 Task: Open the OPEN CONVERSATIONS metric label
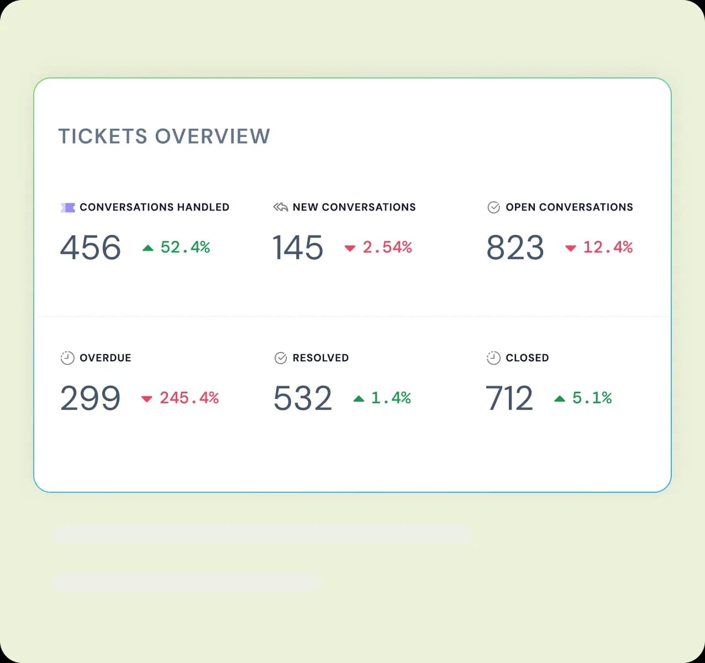click(570, 207)
